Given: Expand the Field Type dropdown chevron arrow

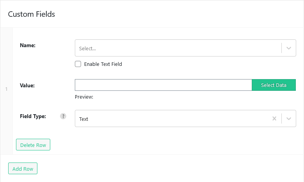Looking at the screenshot, I should (x=289, y=118).
